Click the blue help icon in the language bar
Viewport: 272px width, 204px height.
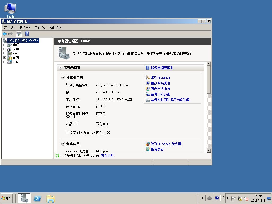pyautogui.click(x=217, y=198)
